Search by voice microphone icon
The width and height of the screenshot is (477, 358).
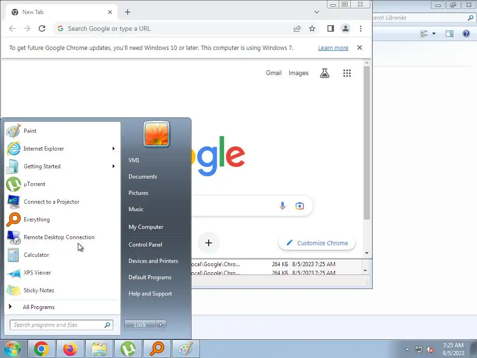click(x=283, y=206)
